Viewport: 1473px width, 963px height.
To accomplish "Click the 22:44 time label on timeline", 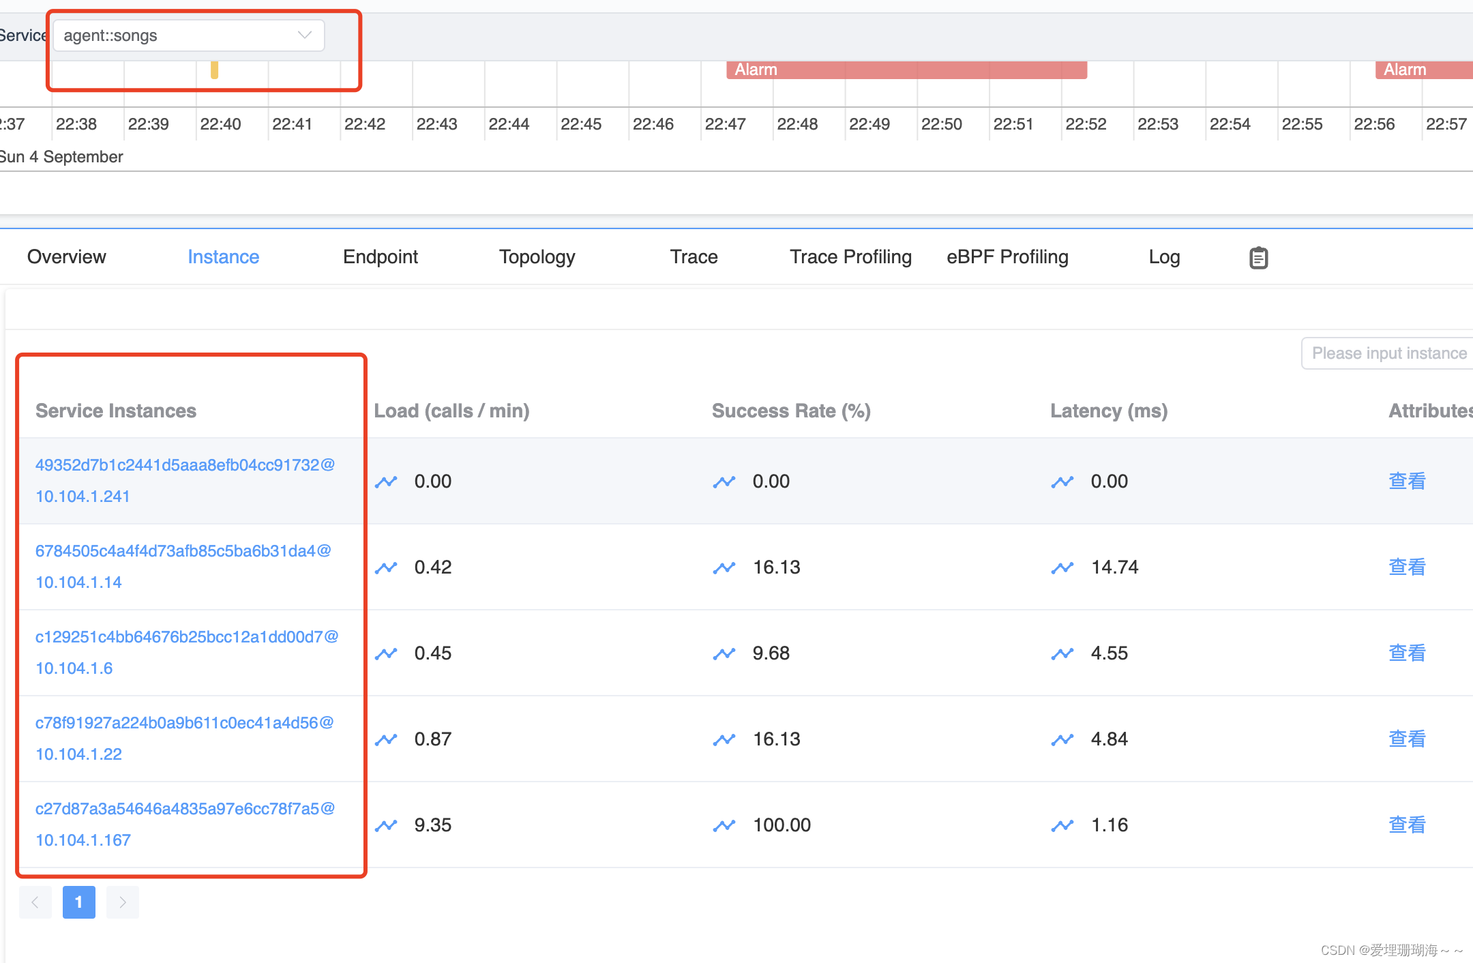I will [509, 124].
